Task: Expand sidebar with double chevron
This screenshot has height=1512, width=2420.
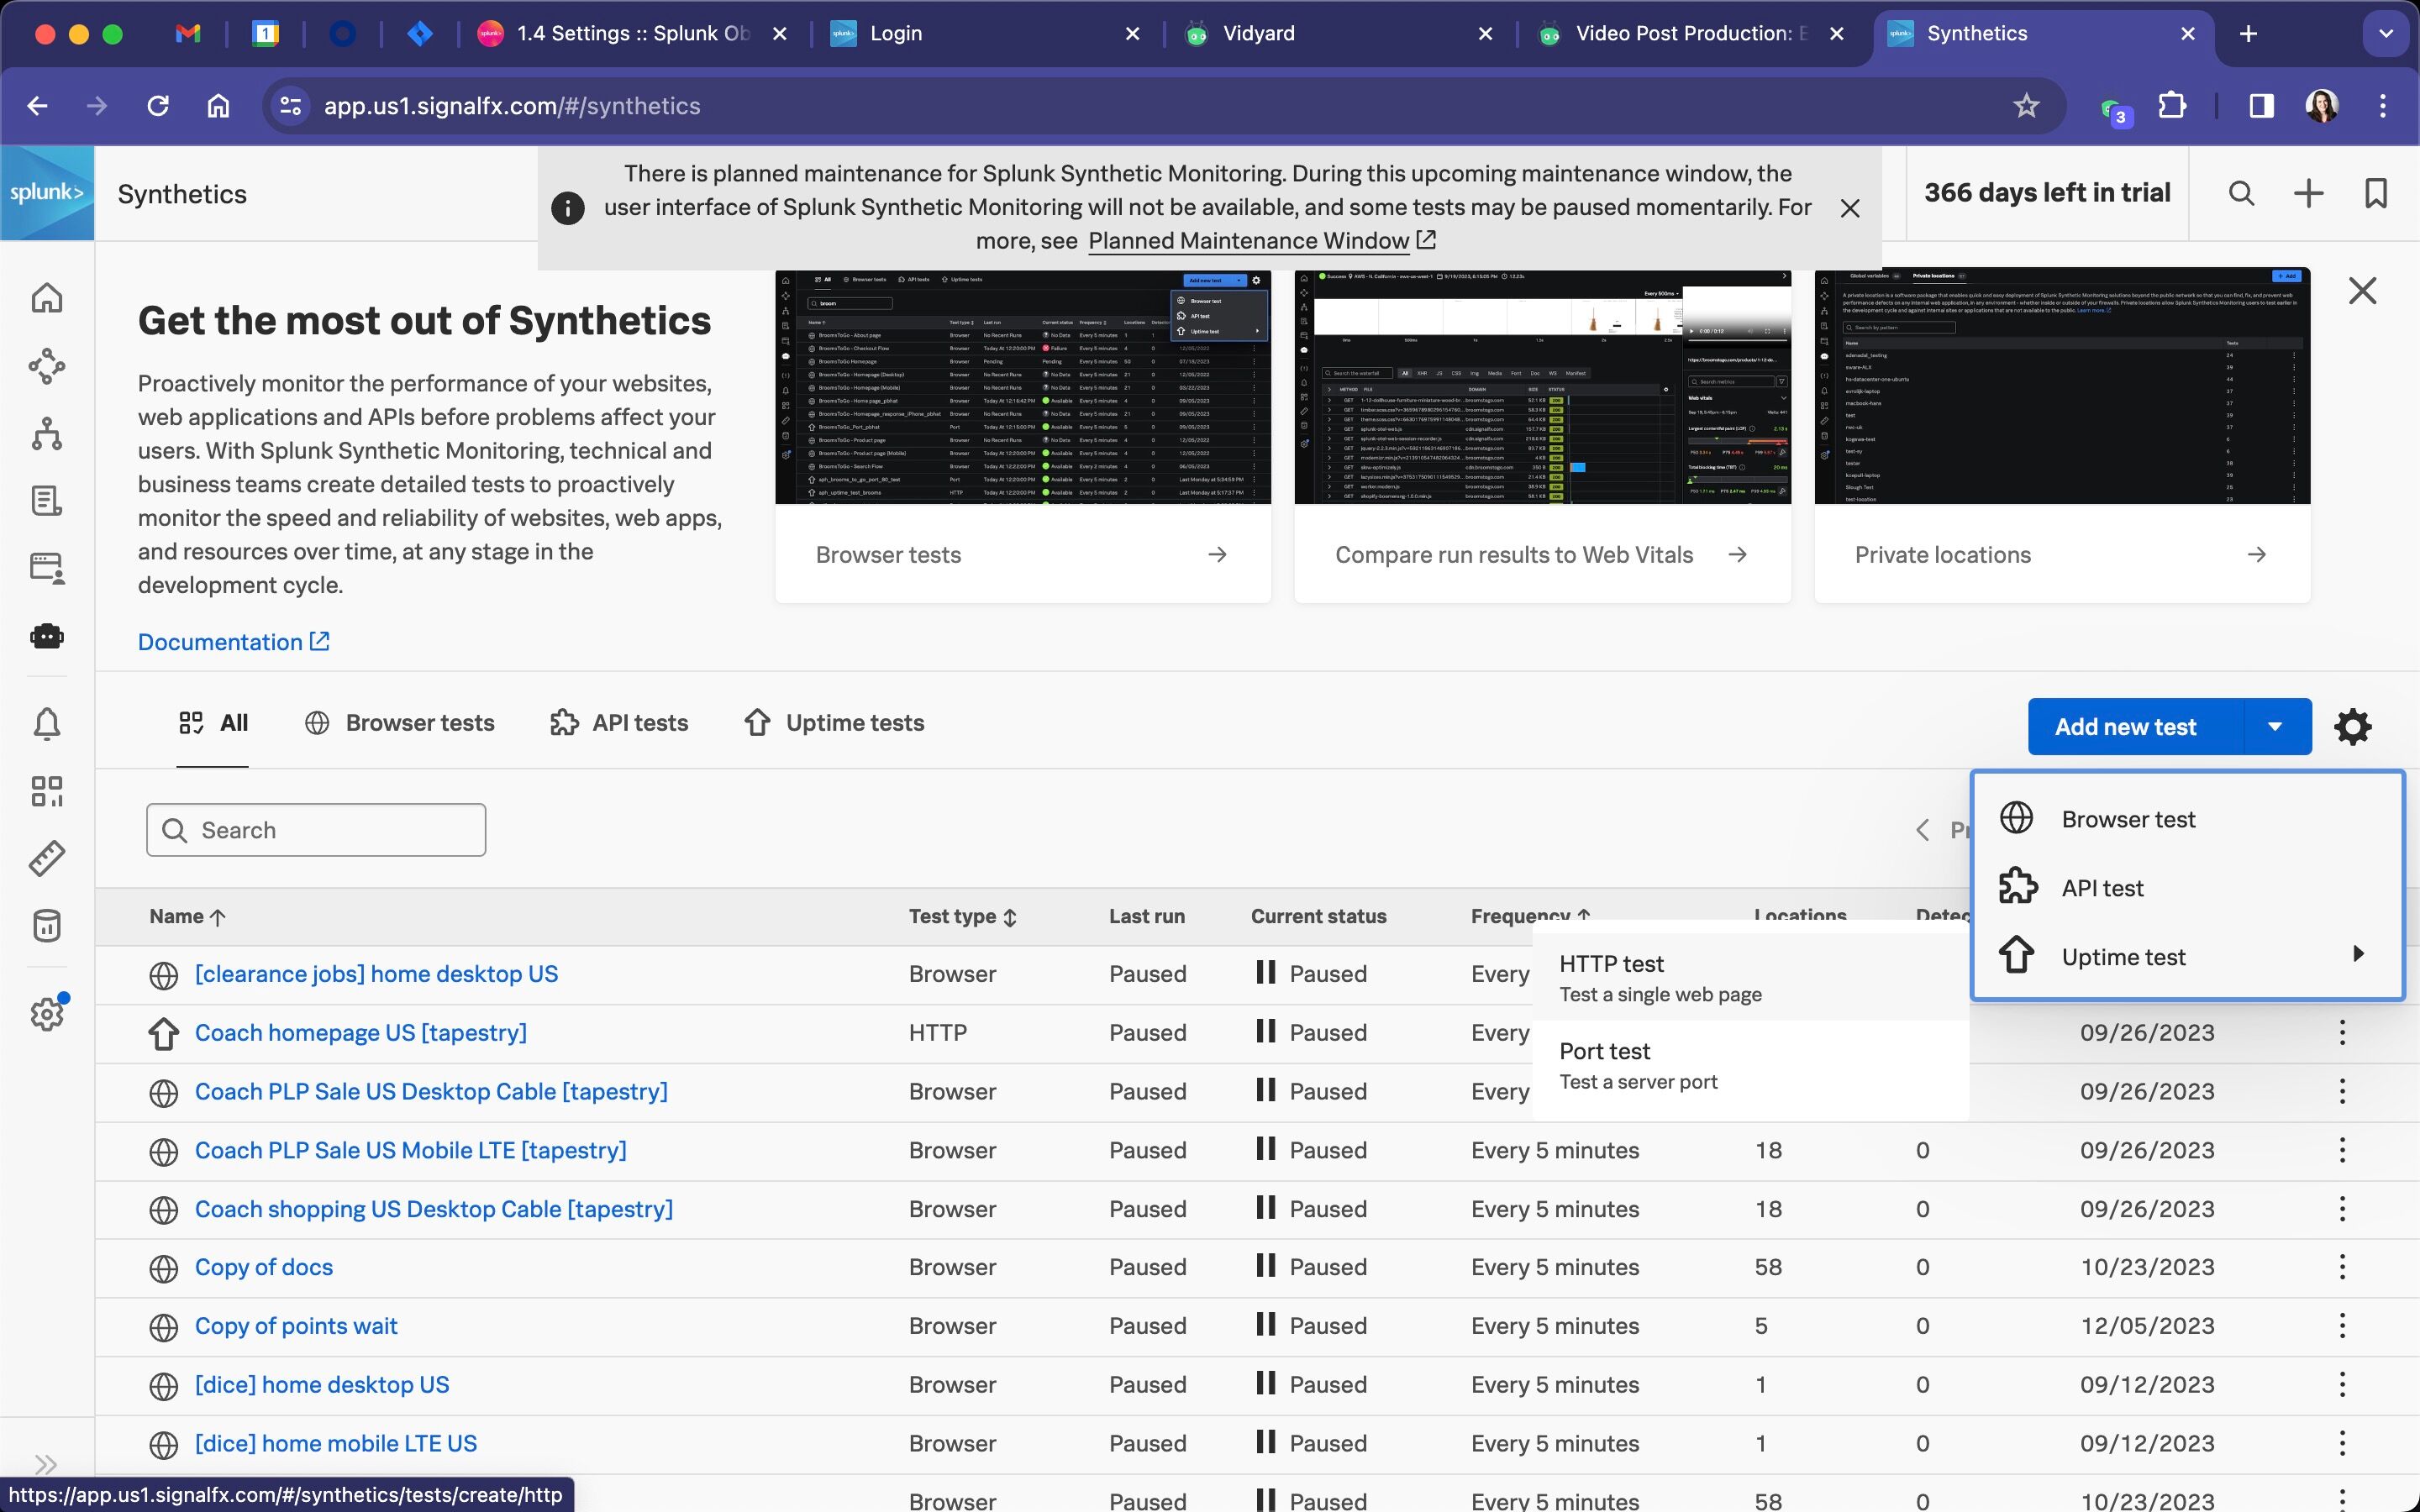Action: click(45, 1464)
